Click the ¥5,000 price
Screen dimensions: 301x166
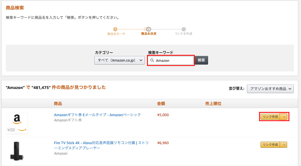coord(163,115)
